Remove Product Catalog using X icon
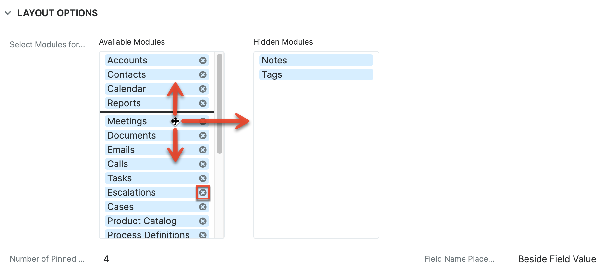 coord(203,221)
